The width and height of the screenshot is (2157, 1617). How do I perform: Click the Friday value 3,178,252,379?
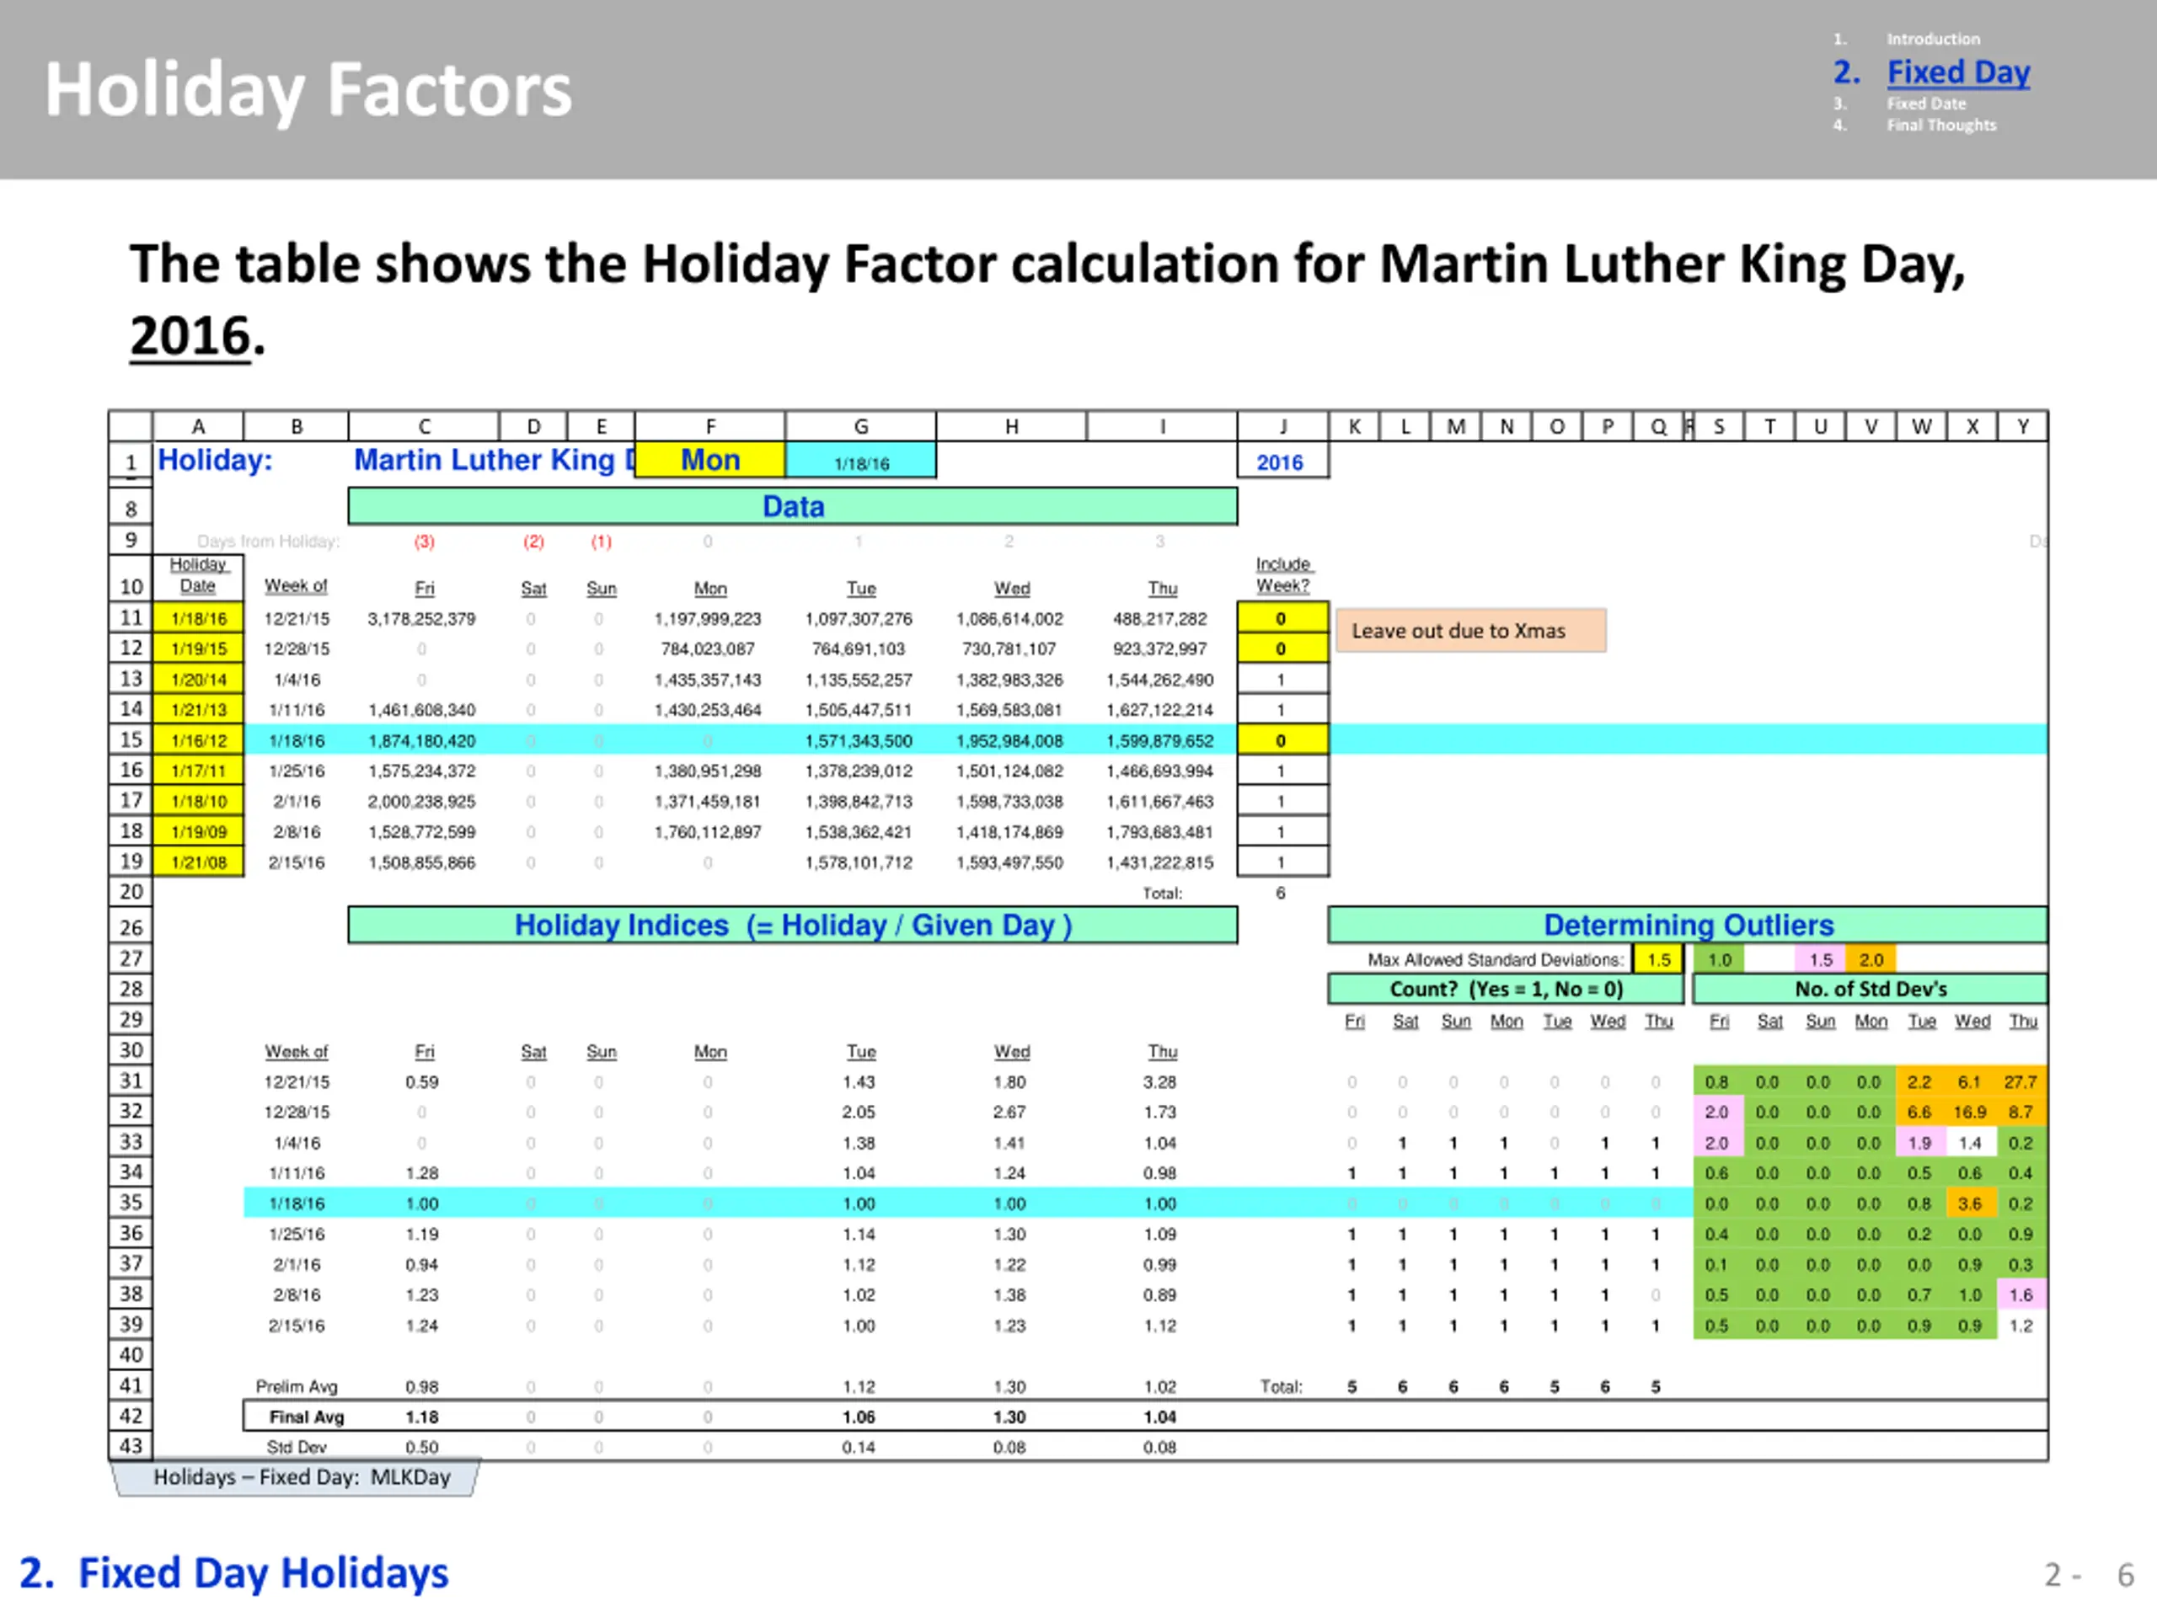[421, 619]
